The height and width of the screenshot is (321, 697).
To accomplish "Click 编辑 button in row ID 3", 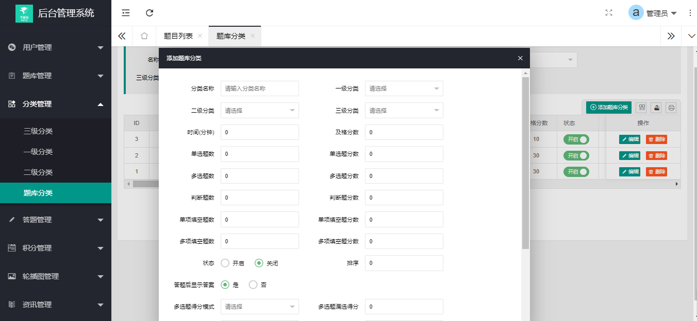I will (x=629, y=139).
